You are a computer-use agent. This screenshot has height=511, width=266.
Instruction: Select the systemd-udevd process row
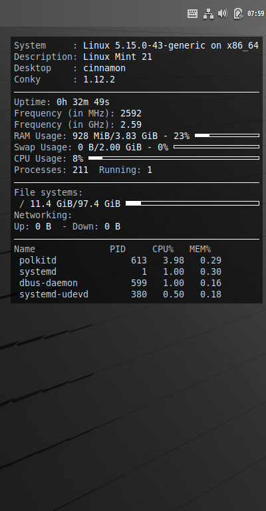point(120,294)
